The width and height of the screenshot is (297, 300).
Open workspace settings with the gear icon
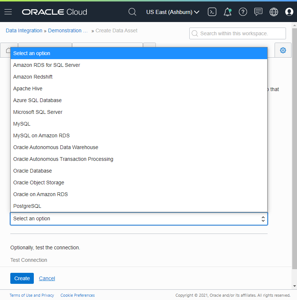283,50
